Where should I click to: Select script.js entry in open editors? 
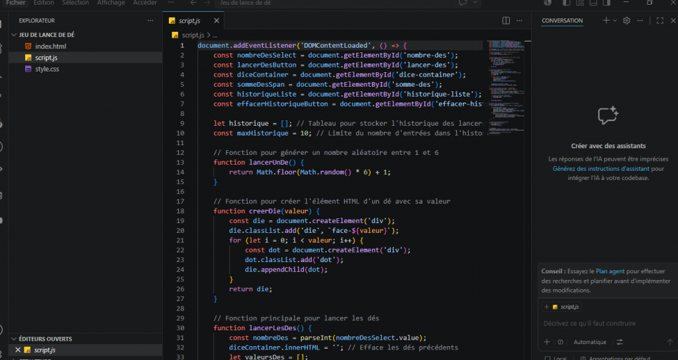[85, 350]
